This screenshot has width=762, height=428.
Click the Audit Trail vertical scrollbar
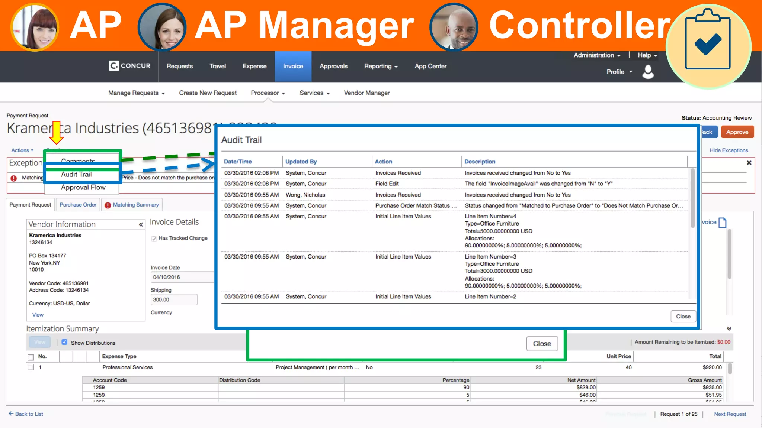pos(692,198)
